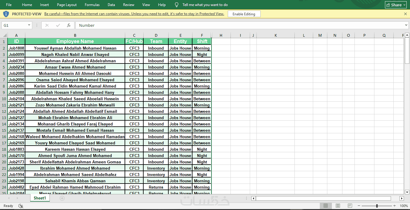410x210 pixels.
Task: Click the Select All corner triangle
Action: pyautogui.click(x=4, y=36)
